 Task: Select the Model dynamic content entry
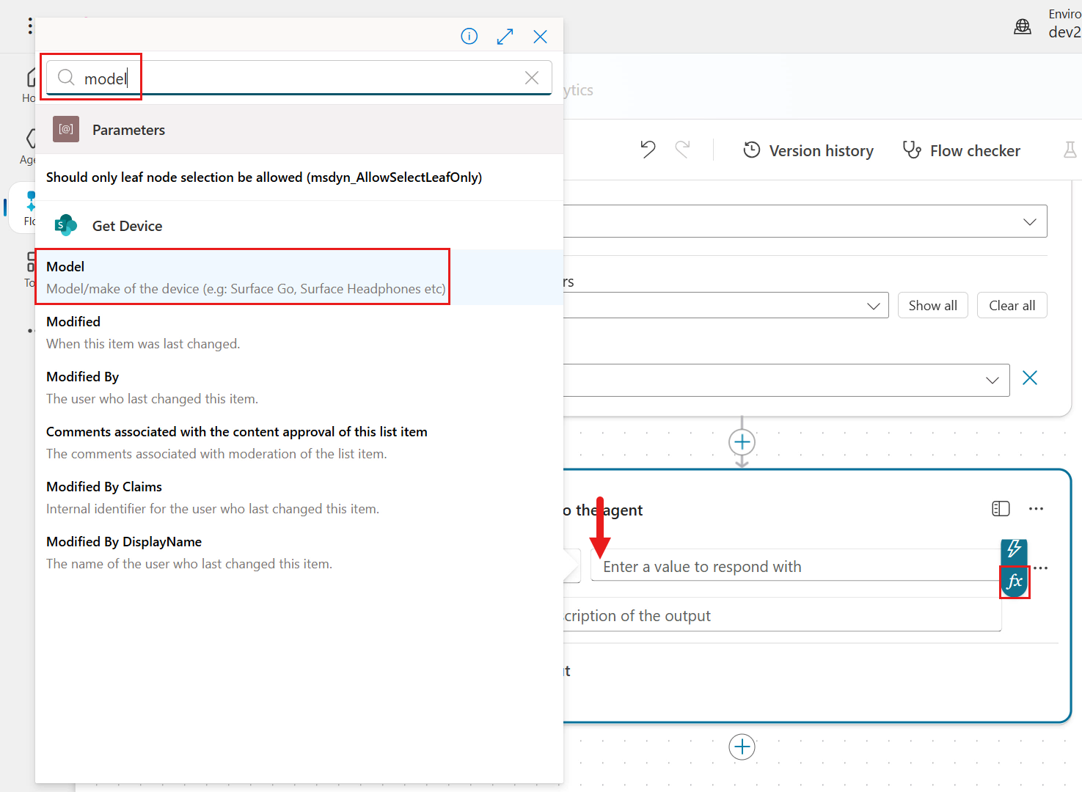click(x=242, y=276)
